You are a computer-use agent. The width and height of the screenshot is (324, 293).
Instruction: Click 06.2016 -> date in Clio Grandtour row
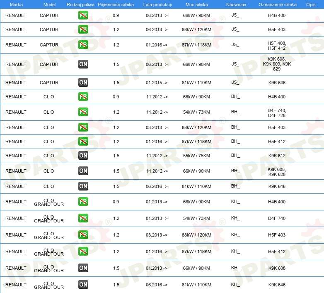[x=157, y=285]
